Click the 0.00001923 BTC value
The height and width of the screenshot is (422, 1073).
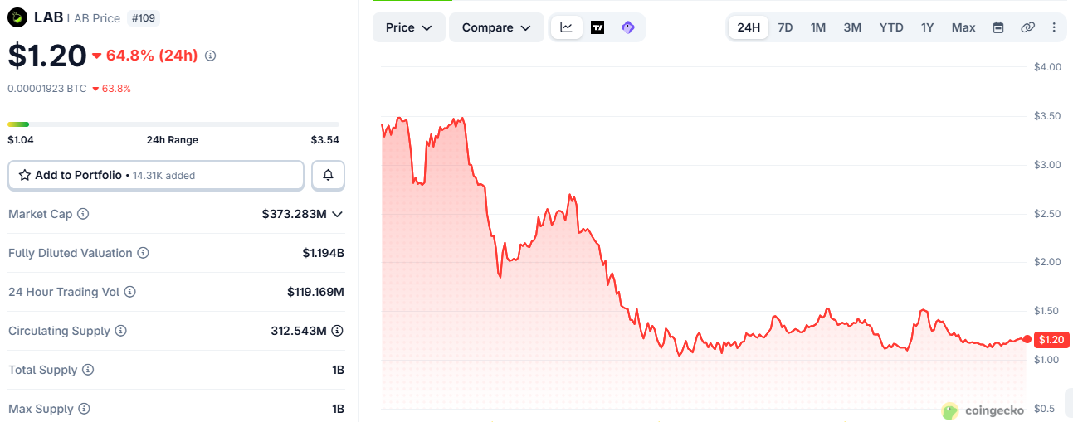(x=47, y=88)
